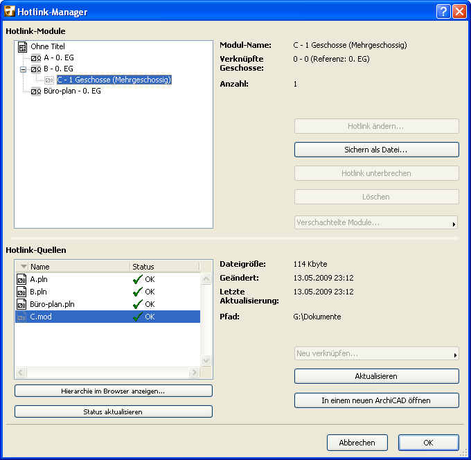Click the file size value 114 Kbyte
471x460 pixels.
(x=310, y=264)
